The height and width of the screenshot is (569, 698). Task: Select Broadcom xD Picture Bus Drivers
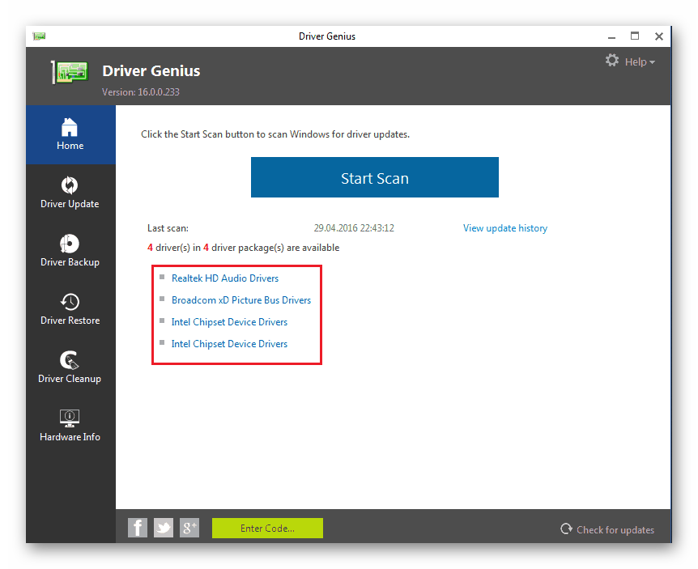[x=240, y=300]
